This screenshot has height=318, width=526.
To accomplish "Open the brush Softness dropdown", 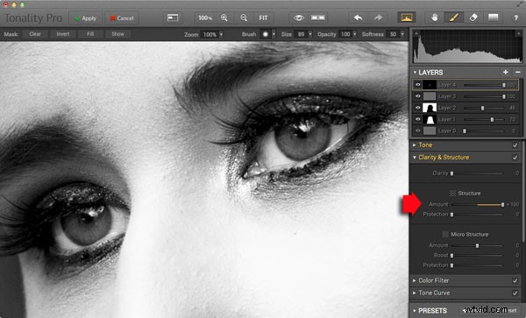I will pos(402,34).
